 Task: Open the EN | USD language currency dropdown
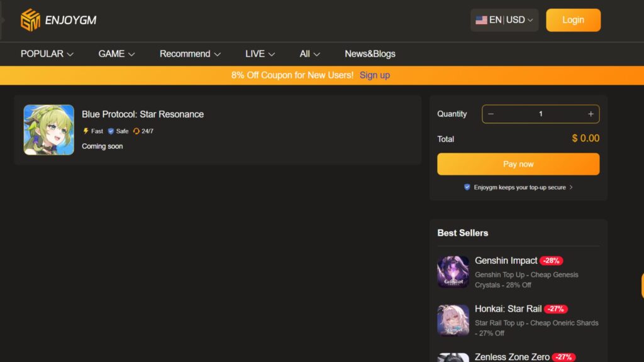[x=504, y=20]
